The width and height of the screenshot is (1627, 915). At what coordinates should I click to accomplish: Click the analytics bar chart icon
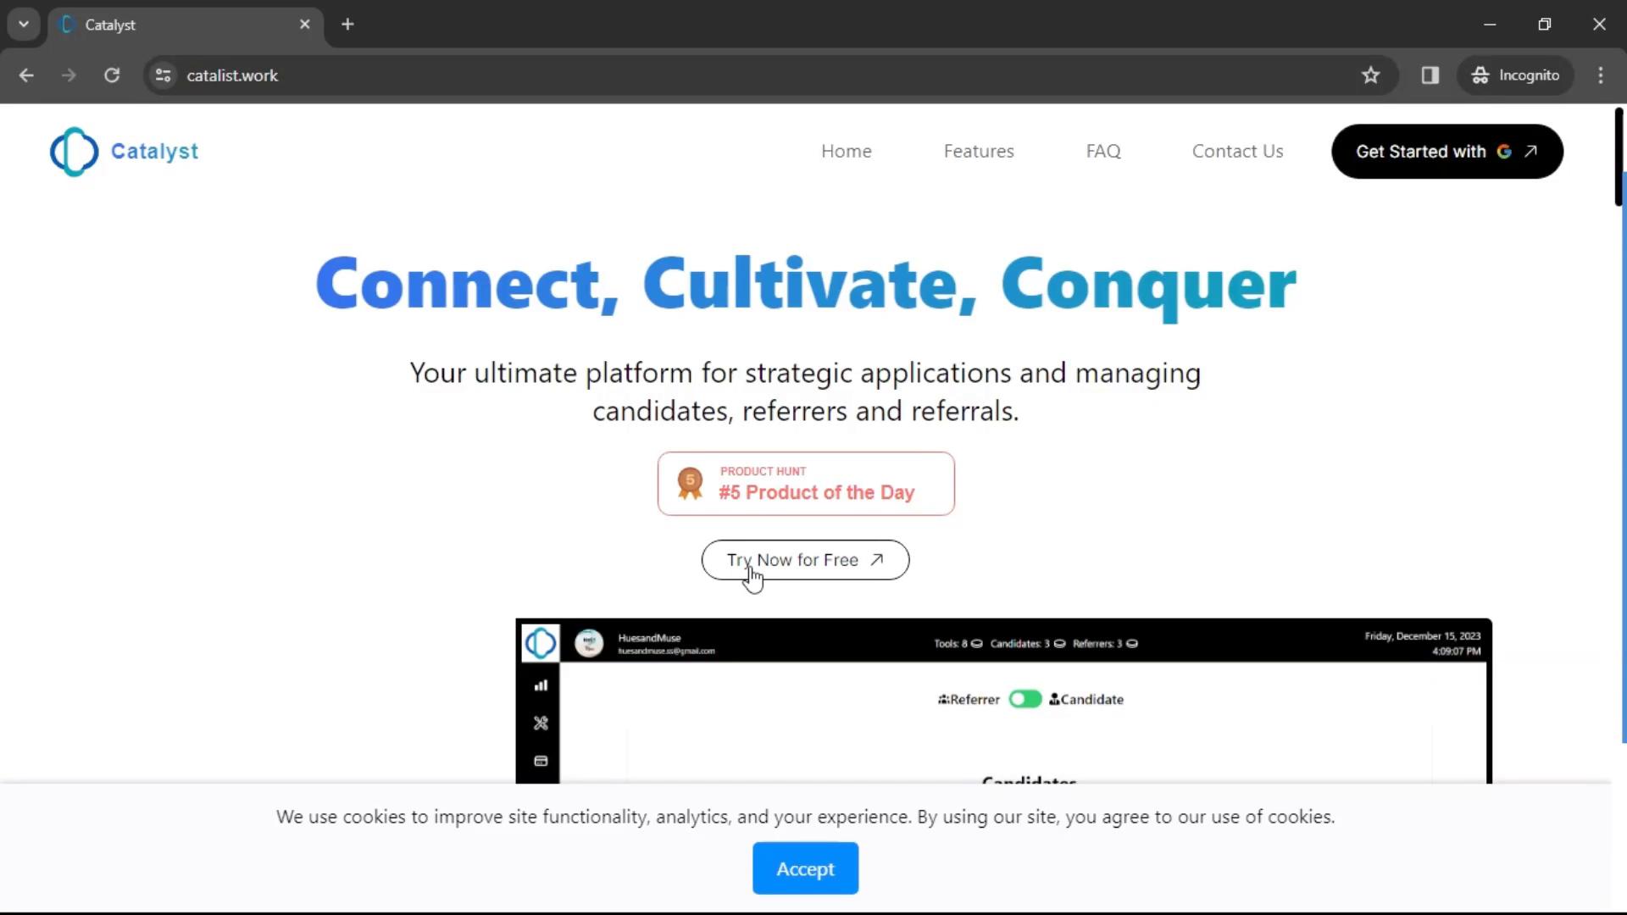click(x=541, y=685)
